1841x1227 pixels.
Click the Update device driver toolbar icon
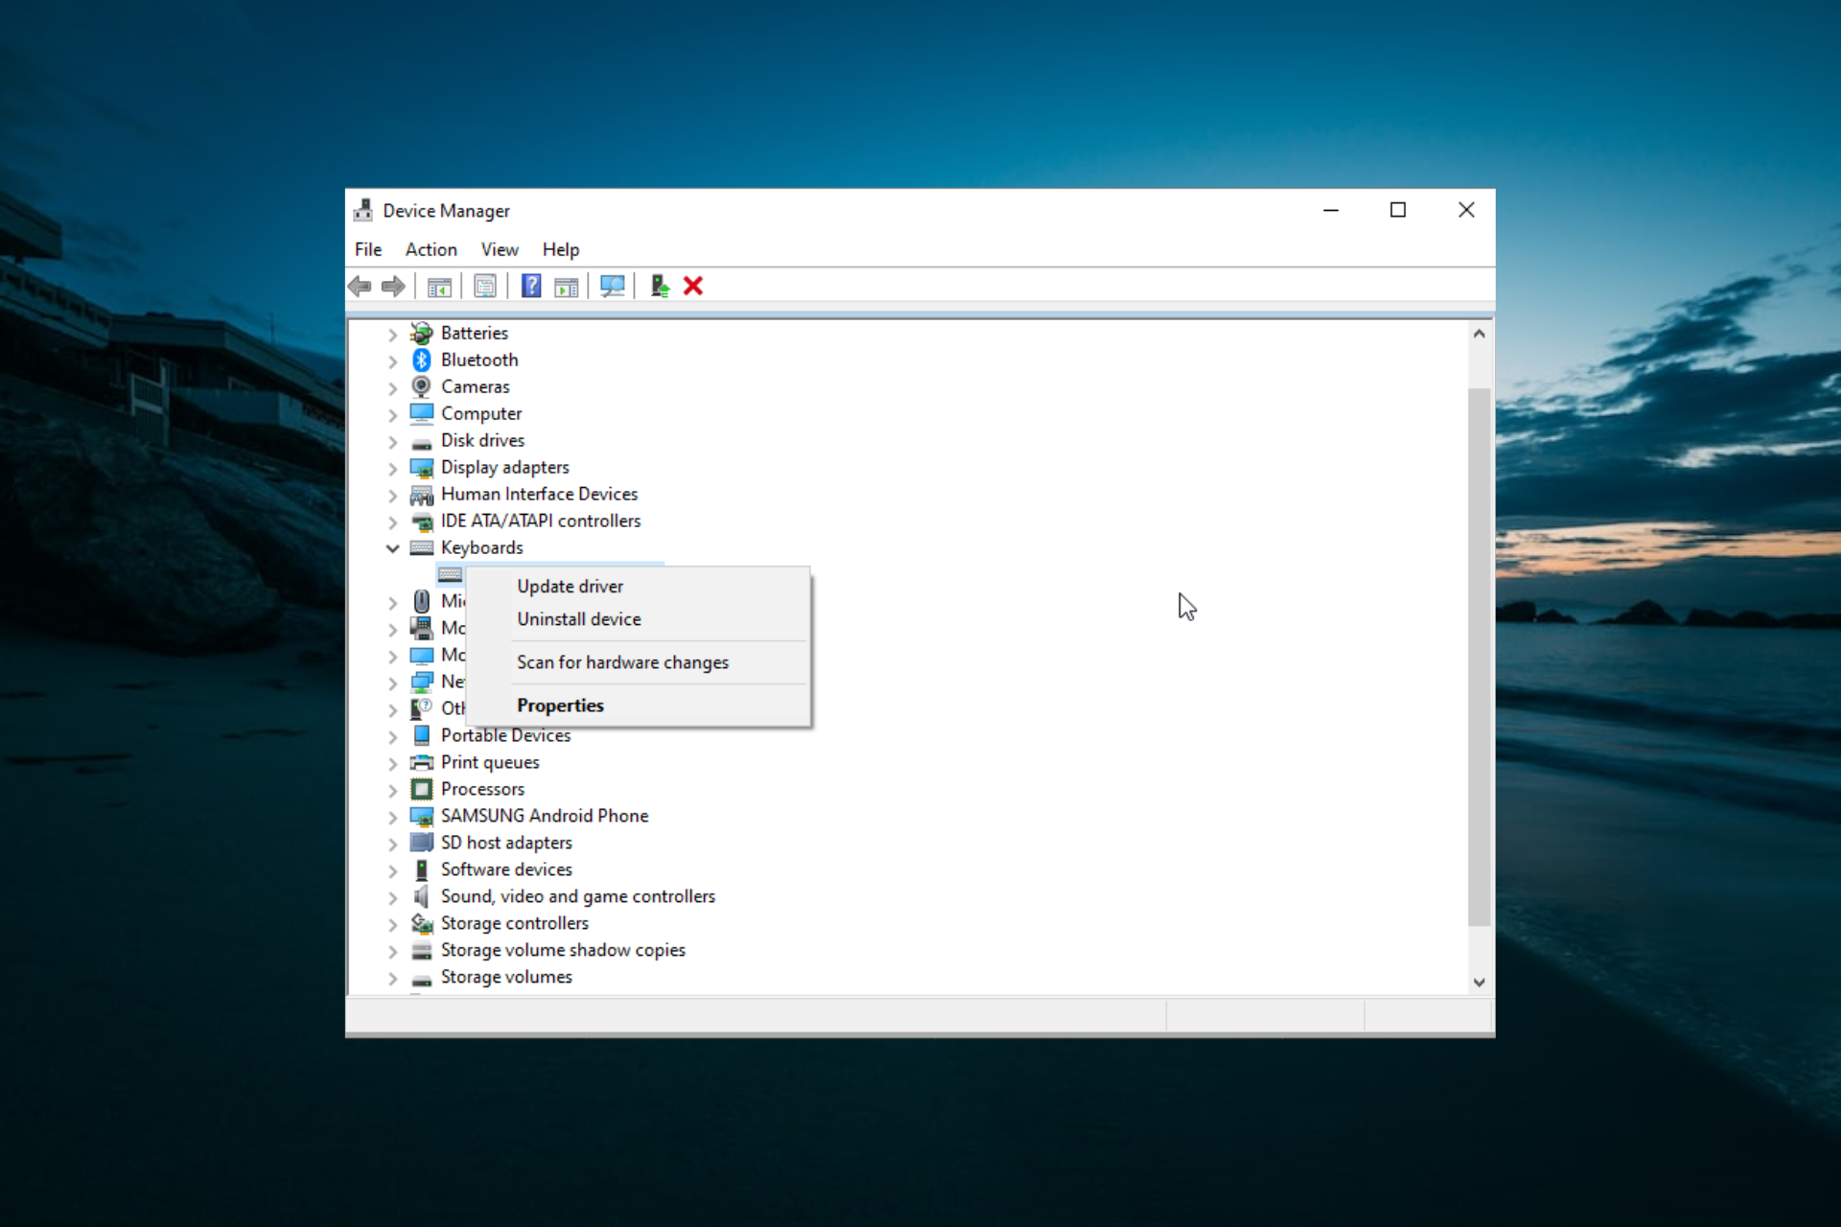coord(660,286)
